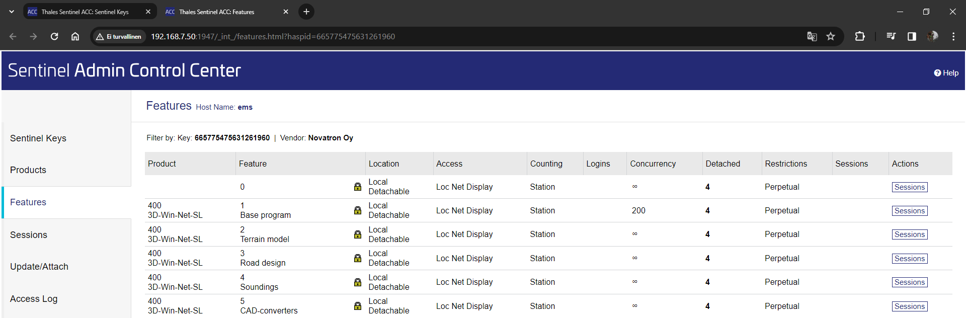
Task: Go to the browser home page icon
Action: point(75,36)
